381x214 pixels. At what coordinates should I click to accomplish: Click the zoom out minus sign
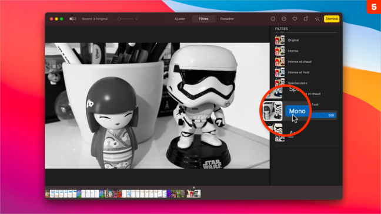pyautogui.click(x=115, y=19)
